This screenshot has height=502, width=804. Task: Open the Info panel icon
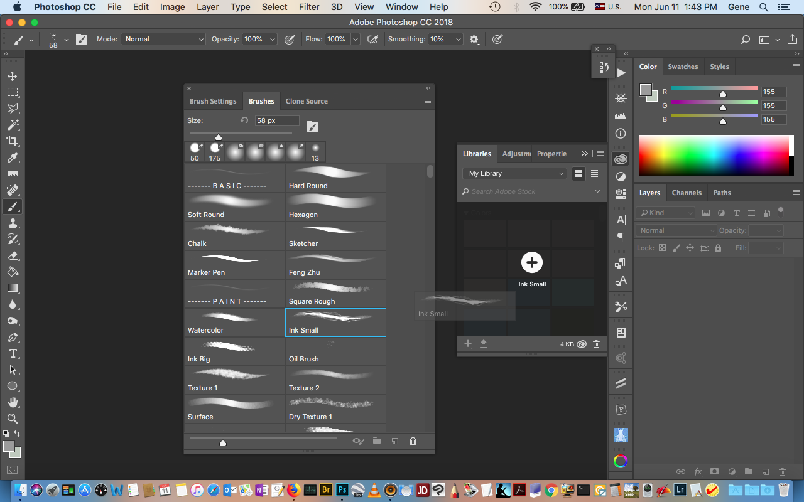coord(621,133)
